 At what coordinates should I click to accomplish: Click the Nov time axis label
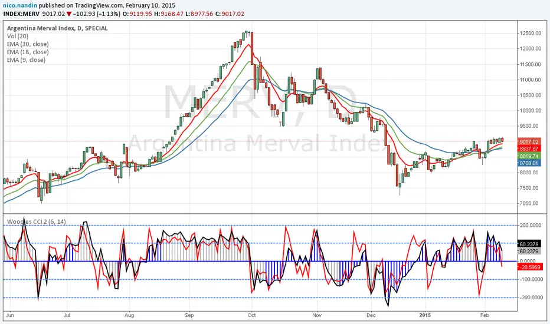click(x=317, y=315)
